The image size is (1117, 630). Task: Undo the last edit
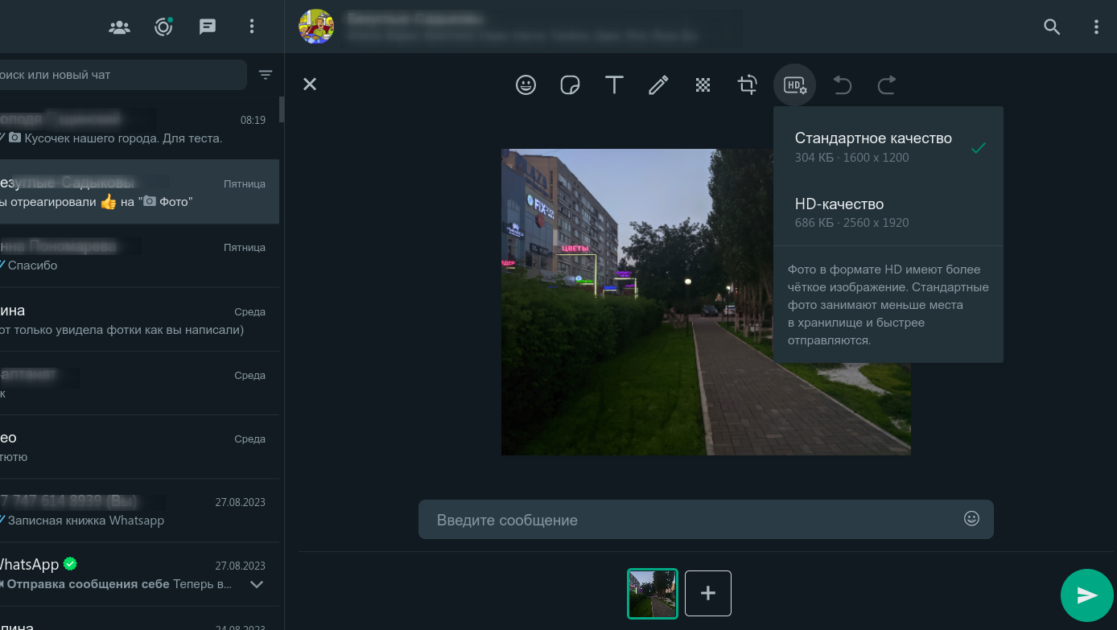[842, 84]
